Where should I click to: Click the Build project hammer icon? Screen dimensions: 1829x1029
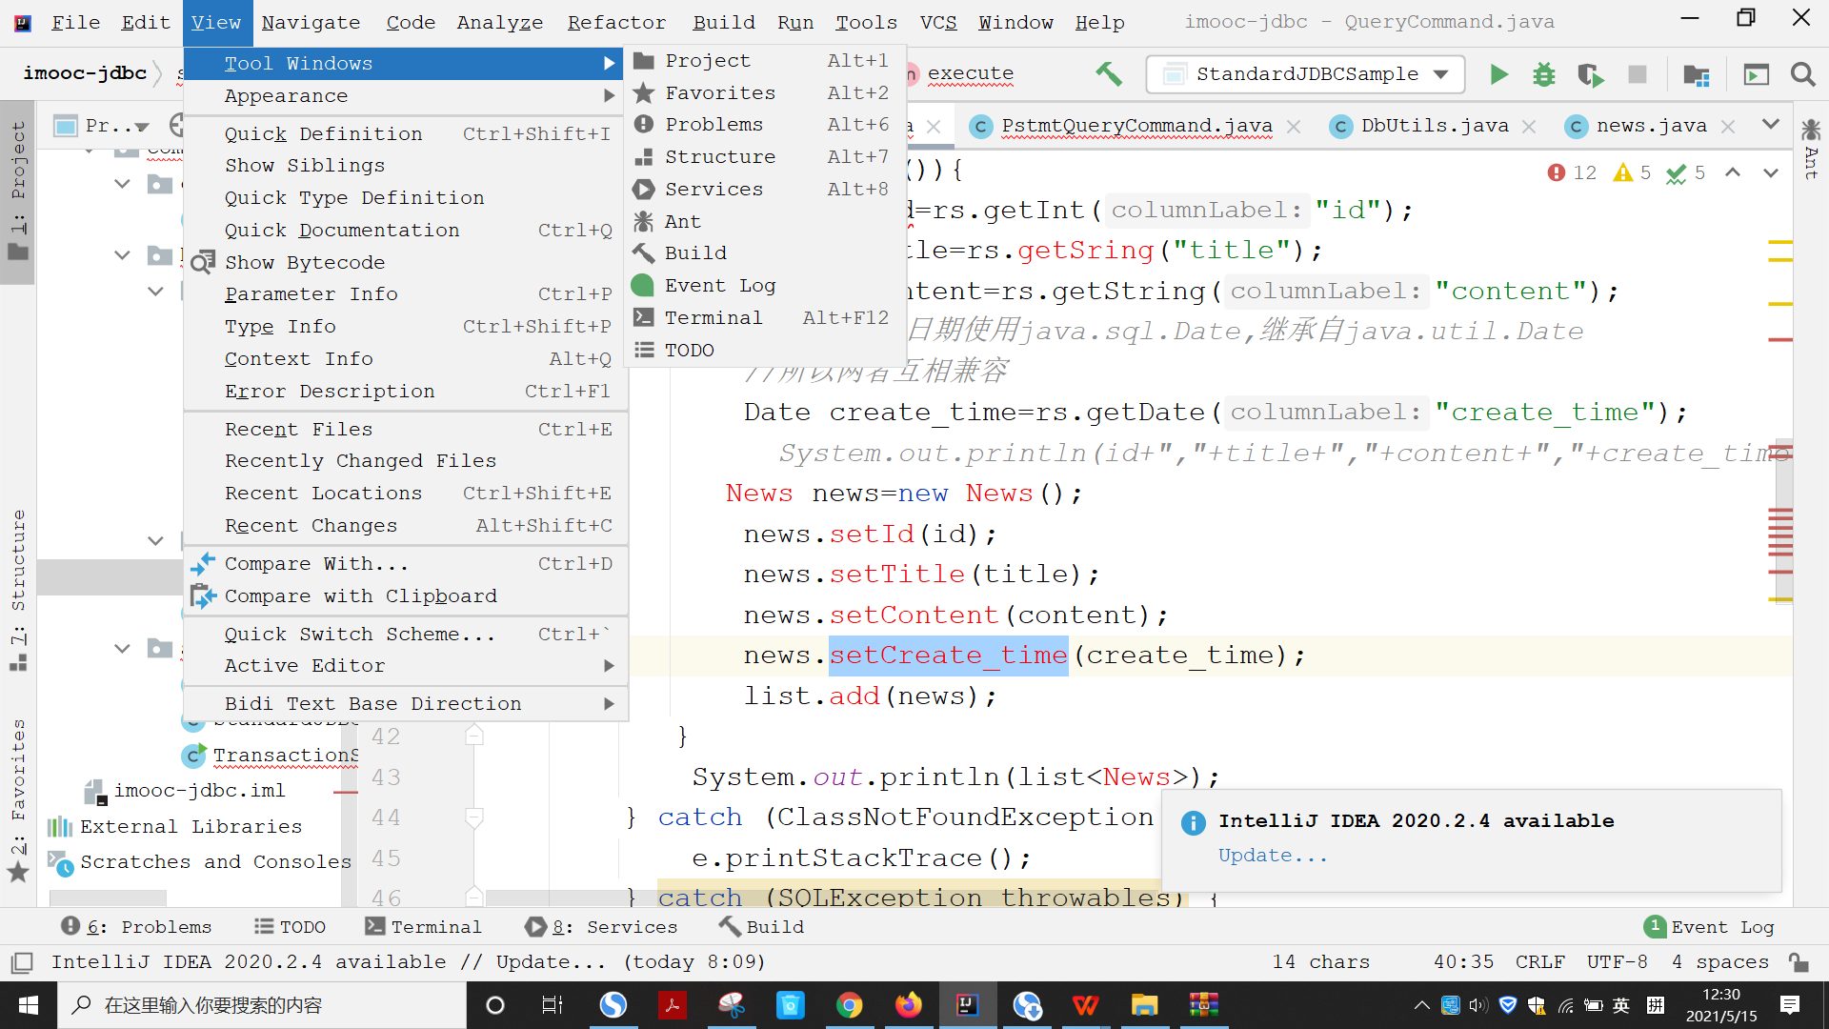click(1109, 74)
